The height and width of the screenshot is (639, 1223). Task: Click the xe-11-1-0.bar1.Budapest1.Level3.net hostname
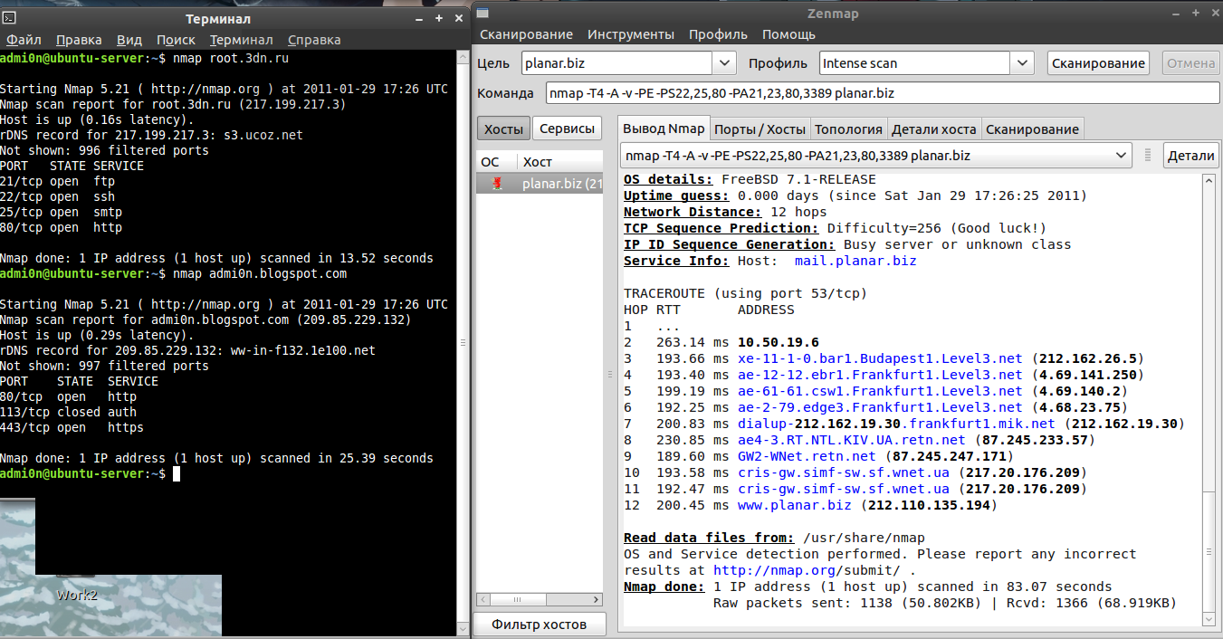(880, 358)
